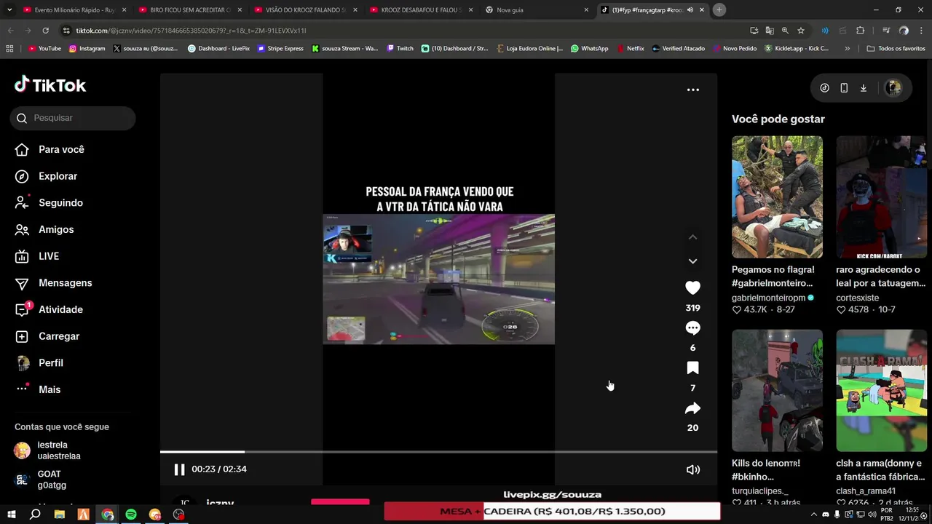932x524 pixels.
Task: Go to previous video arrow
Action: 693,237
